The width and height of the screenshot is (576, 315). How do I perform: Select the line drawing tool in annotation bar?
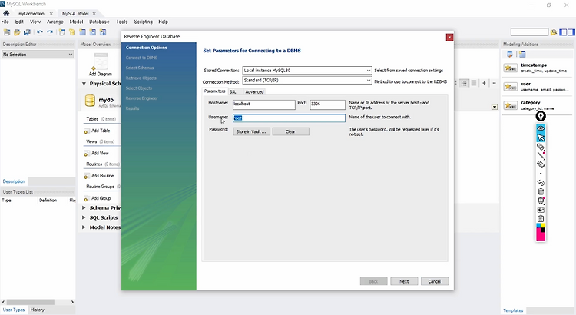point(541,155)
